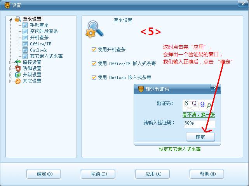
Task: Toggle 使用 Outlook 嵌入式杀毒 checkbox
Action: point(94,77)
